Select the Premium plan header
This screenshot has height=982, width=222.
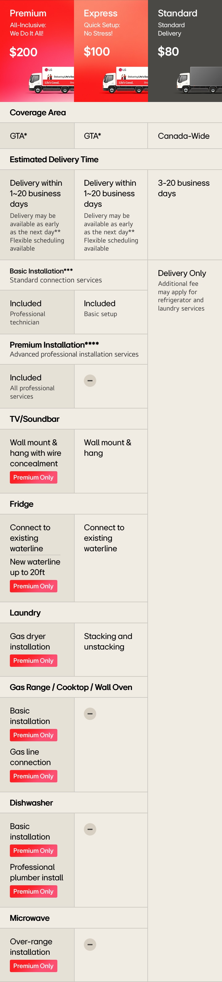pos(28,13)
